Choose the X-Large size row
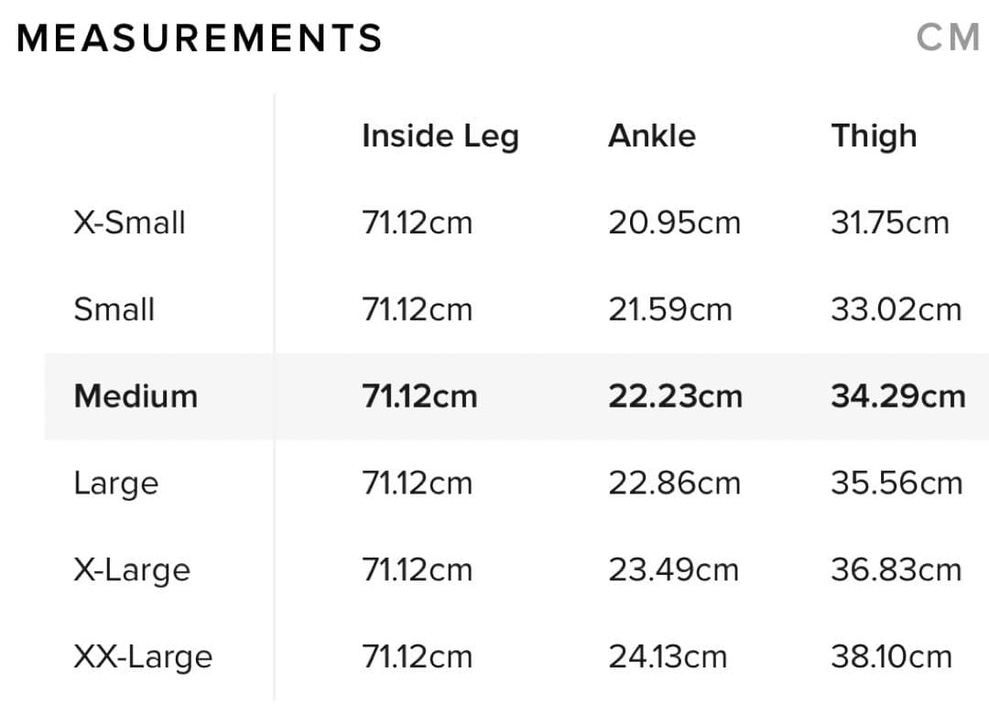The height and width of the screenshot is (715, 989). click(x=132, y=570)
